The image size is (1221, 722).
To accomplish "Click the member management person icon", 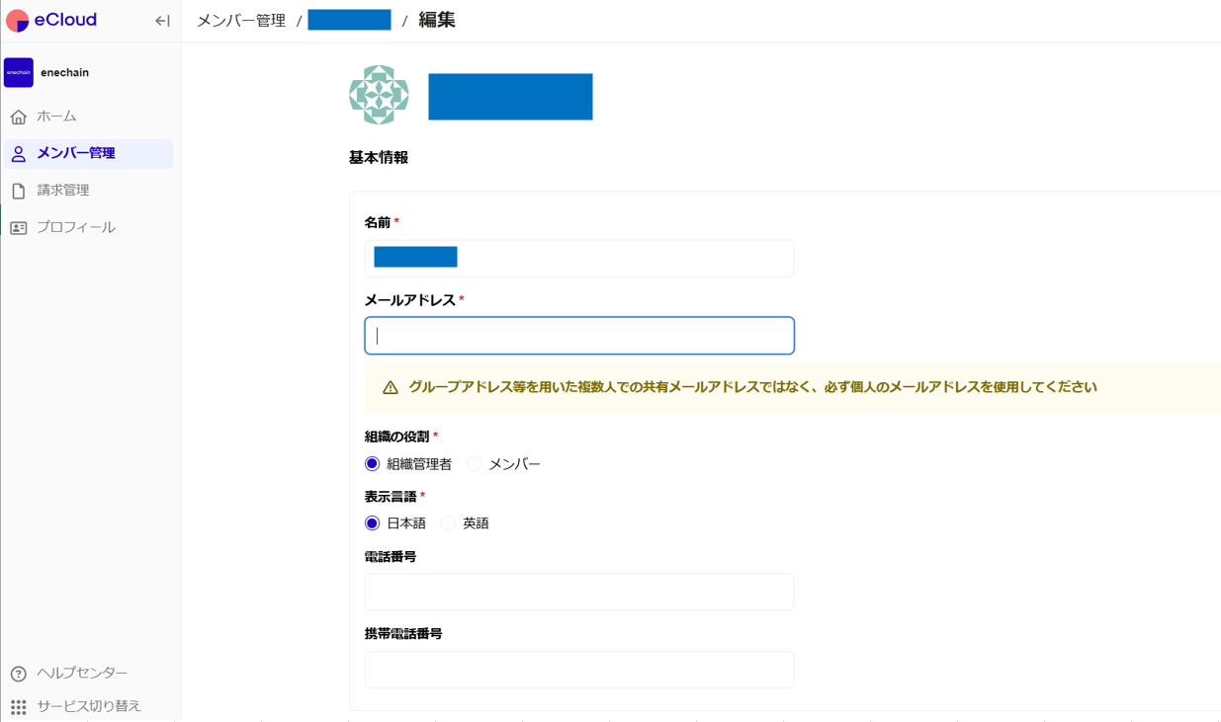I will (19, 153).
